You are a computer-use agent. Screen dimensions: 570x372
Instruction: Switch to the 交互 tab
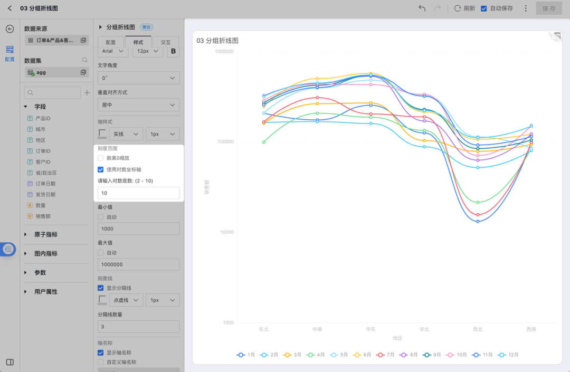(x=166, y=42)
